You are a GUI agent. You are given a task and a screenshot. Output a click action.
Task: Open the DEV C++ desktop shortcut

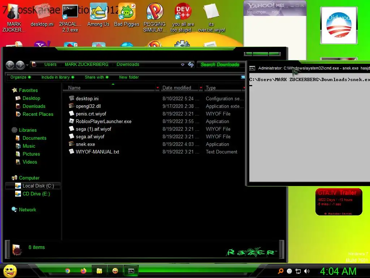pyautogui.click(x=183, y=18)
